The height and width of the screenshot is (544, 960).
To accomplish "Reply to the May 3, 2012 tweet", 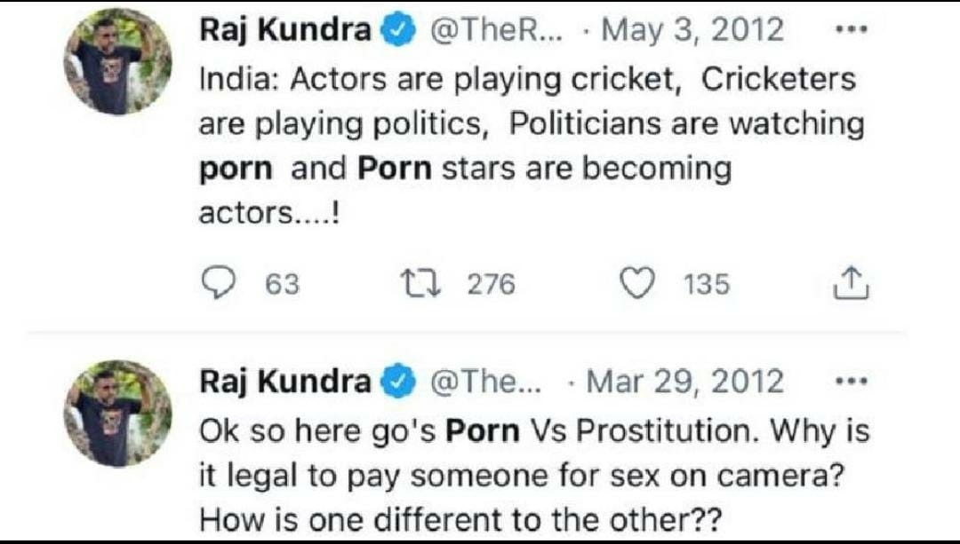I will click(213, 284).
